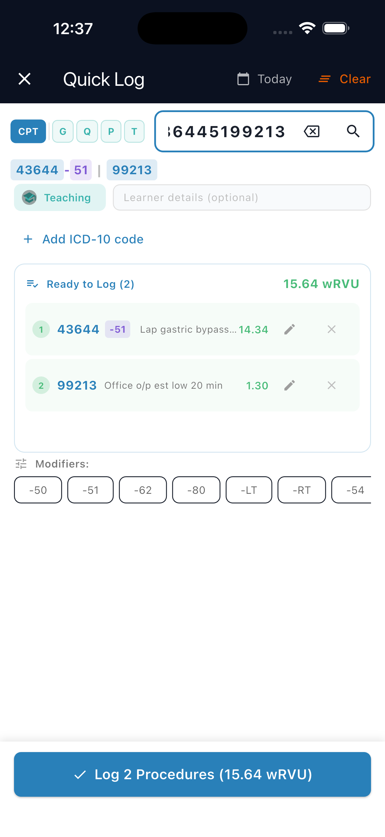
Task: Edit the 99213 procedure entry
Action: tap(289, 385)
